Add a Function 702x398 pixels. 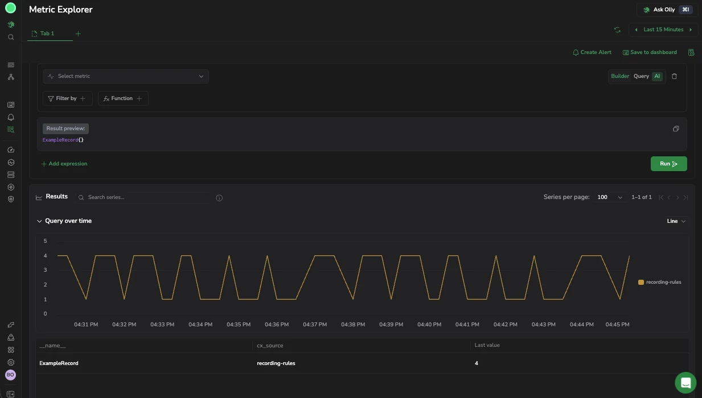click(123, 98)
